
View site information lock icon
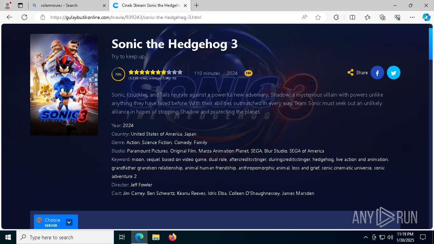pyautogui.click(x=42, y=17)
